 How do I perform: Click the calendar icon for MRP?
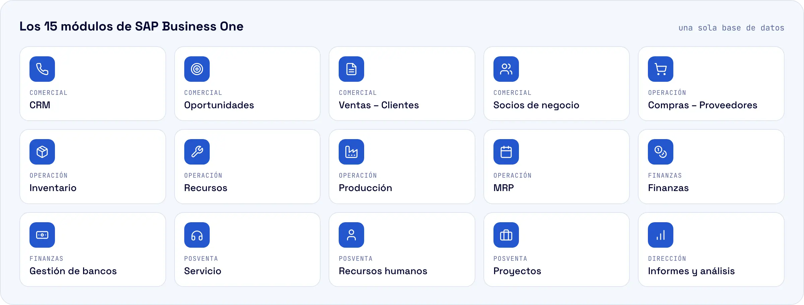pos(506,152)
